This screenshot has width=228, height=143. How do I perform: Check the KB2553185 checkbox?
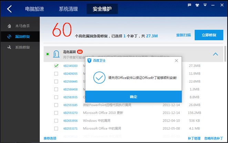tap(56, 105)
